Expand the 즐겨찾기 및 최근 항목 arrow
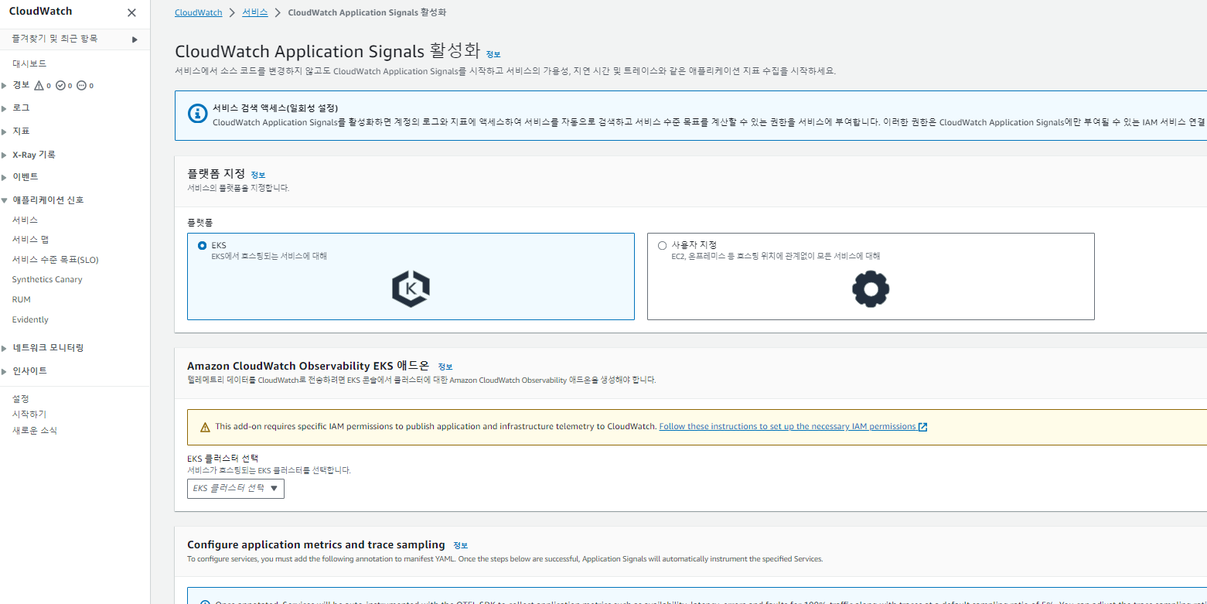 click(135, 39)
